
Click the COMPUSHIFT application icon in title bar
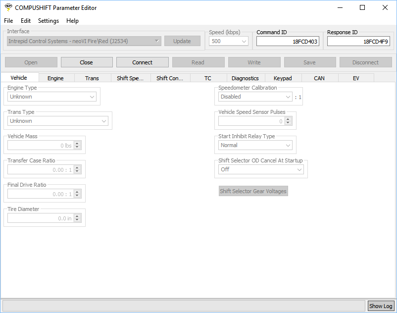[8, 7]
